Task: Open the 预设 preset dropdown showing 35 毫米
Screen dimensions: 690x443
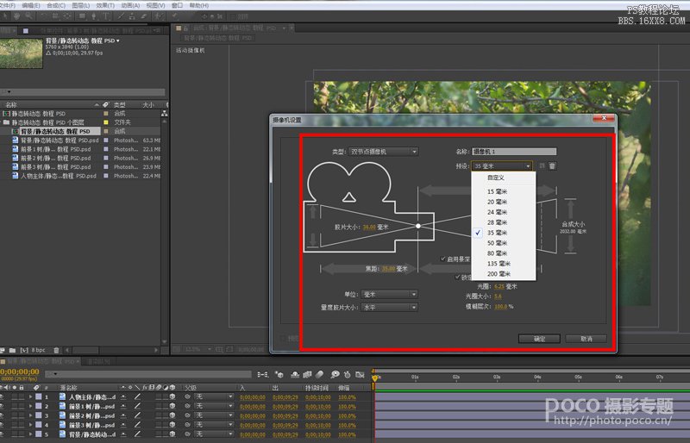Action: point(502,165)
